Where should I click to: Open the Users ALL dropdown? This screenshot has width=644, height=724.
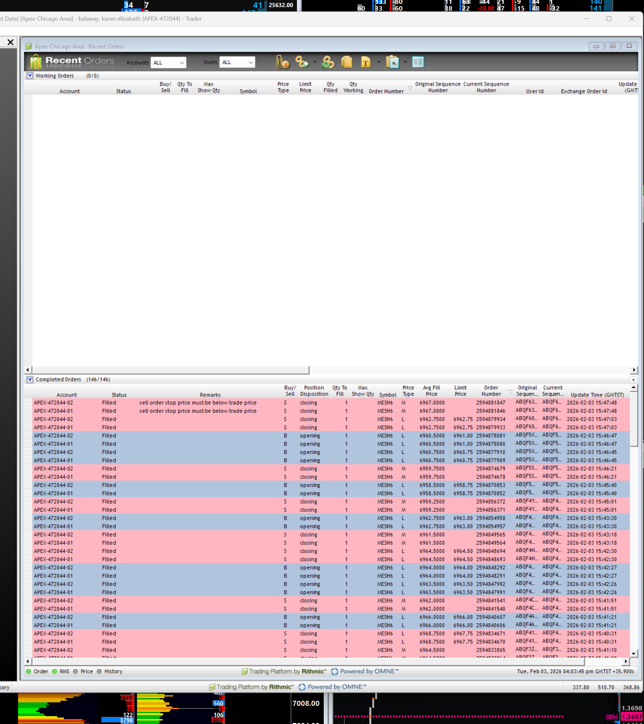click(237, 62)
